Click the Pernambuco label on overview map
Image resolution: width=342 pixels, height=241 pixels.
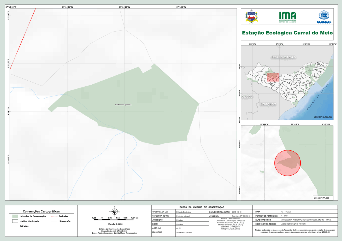click(284, 57)
